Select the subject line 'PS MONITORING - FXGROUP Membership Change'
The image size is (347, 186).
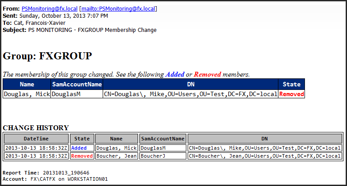(92, 30)
